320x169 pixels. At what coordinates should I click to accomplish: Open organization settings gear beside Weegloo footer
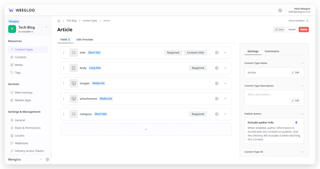coord(48,159)
